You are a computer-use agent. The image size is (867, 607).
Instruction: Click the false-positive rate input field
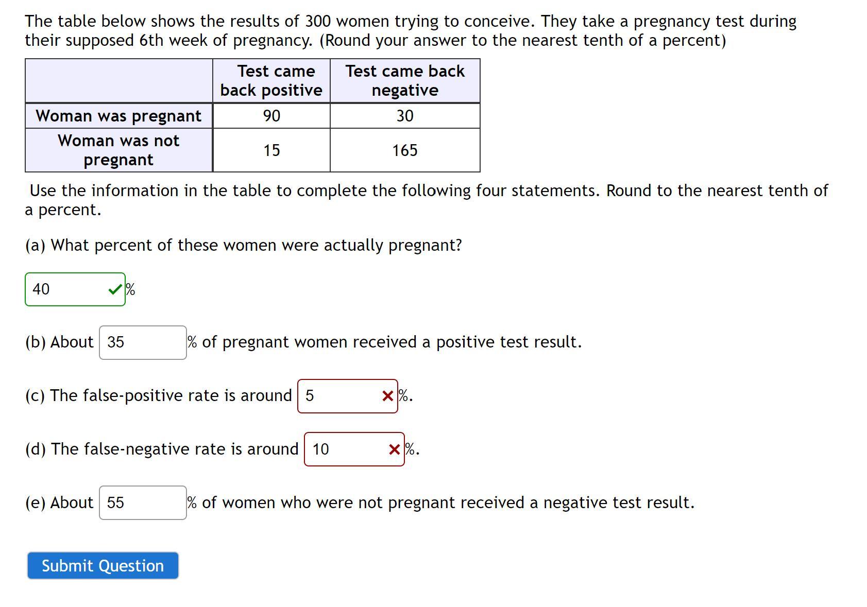(340, 396)
